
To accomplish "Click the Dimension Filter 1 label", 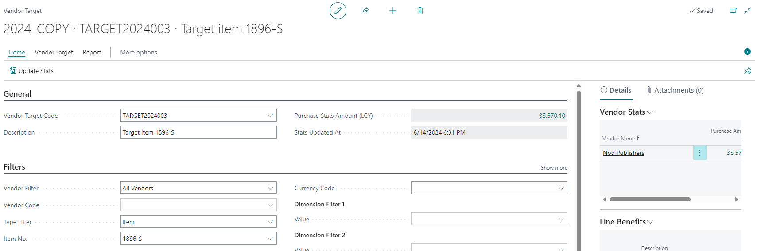I will tap(319, 204).
